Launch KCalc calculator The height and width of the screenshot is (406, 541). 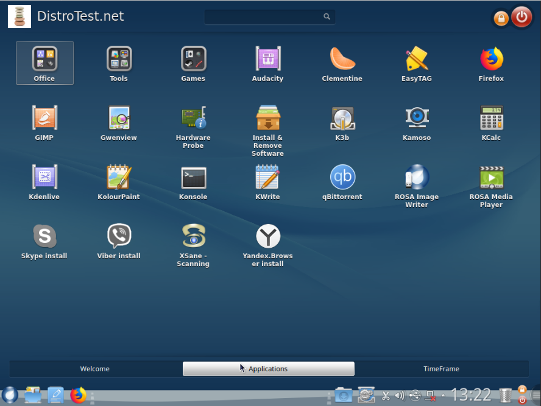tap(491, 122)
